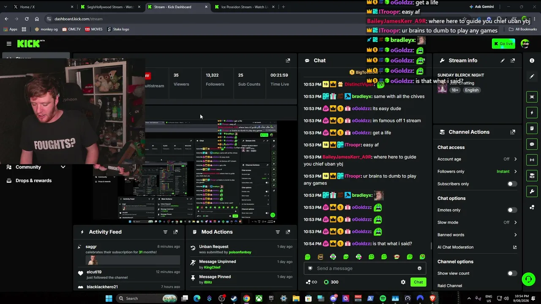Open Banned words settings
Image resolution: width=541 pixels, height=304 pixels.
477,235
